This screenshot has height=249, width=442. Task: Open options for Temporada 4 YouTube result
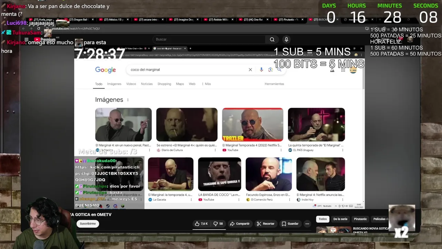click(281, 150)
